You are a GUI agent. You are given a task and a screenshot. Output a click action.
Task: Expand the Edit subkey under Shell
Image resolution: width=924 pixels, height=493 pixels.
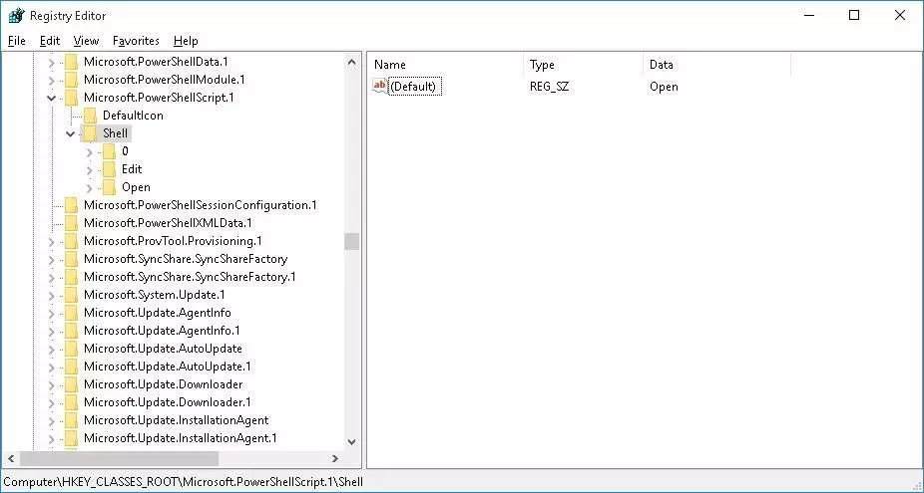point(89,170)
